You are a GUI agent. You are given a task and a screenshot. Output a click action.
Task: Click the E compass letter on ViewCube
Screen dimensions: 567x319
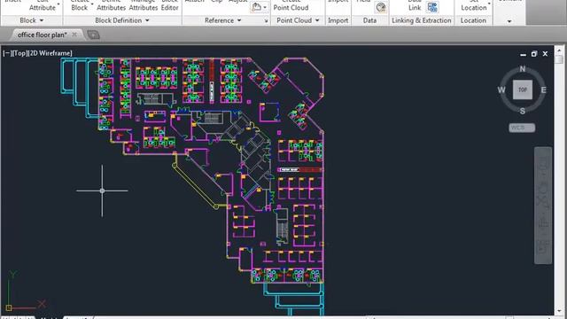(543, 89)
